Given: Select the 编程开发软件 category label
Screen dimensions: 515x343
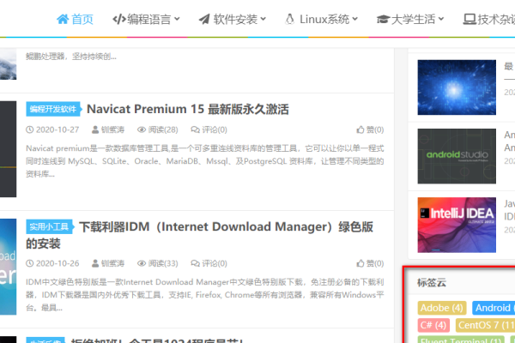Looking at the screenshot, I should 53,109.
